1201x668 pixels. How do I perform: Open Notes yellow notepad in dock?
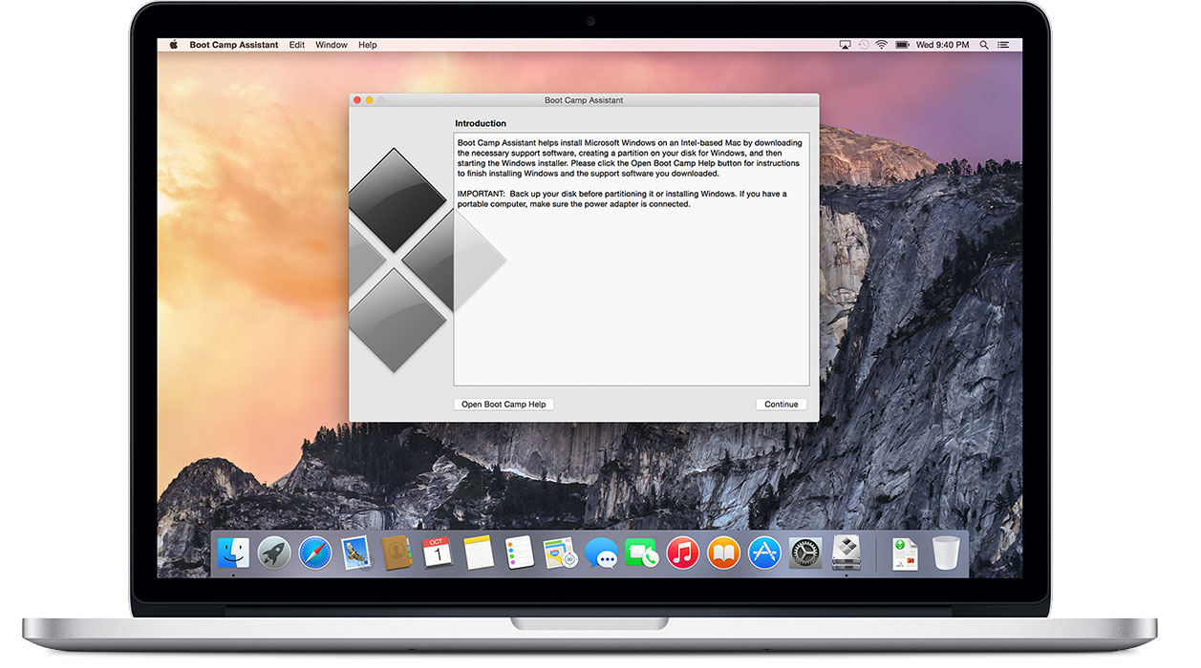click(478, 553)
